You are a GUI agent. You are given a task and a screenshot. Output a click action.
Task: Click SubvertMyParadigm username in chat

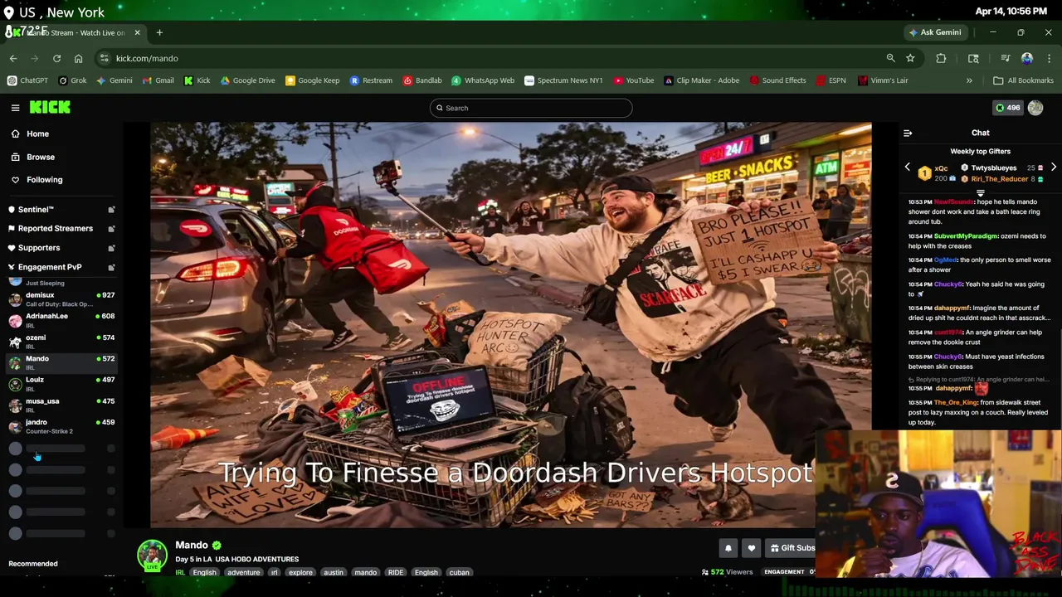pyautogui.click(x=966, y=236)
